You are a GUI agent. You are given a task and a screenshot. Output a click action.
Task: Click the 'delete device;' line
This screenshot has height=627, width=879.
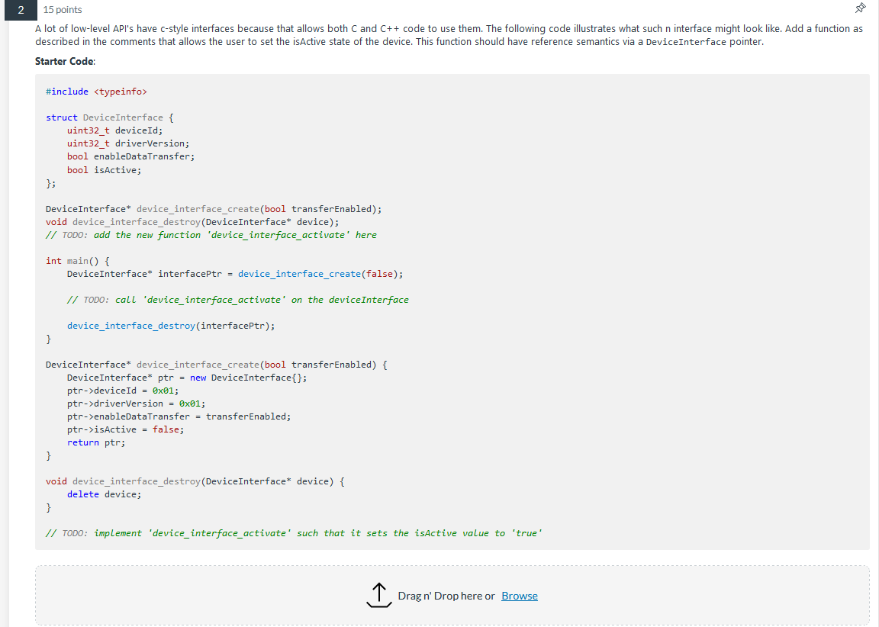pyautogui.click(x=105, y=494)
